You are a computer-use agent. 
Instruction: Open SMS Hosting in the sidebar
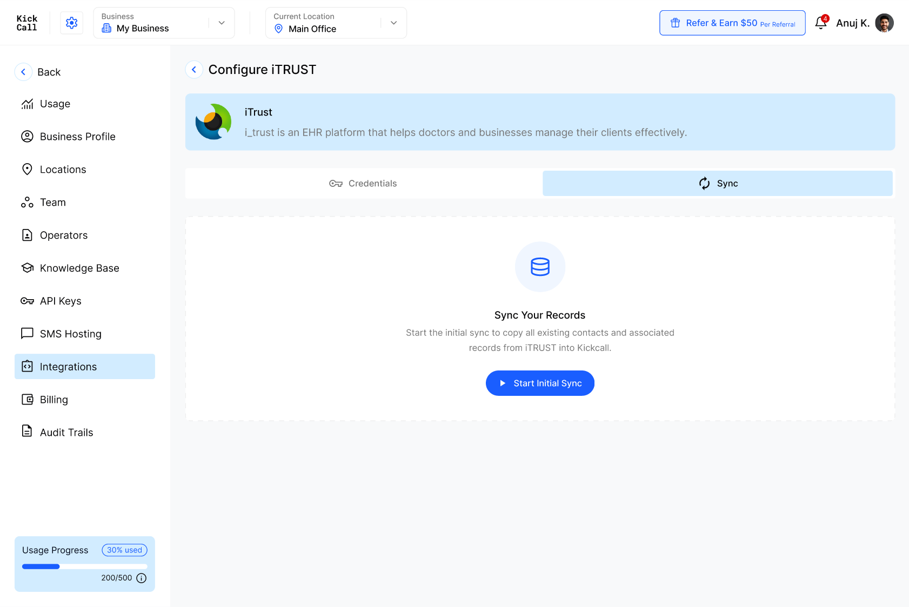pos(85,334)
